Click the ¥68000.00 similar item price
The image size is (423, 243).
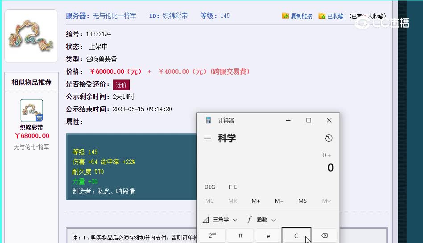[32, 136]
